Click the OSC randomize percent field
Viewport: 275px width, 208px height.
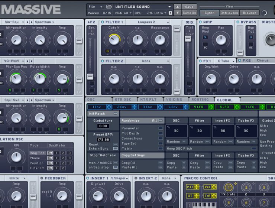176,131
